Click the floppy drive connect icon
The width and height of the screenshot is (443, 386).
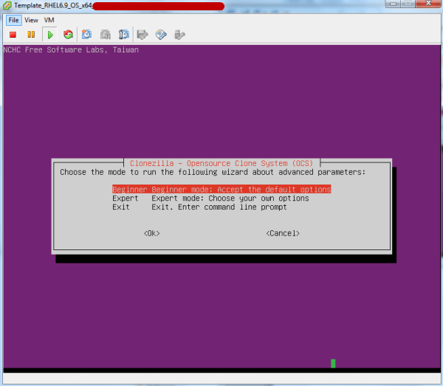coord(142,35)
